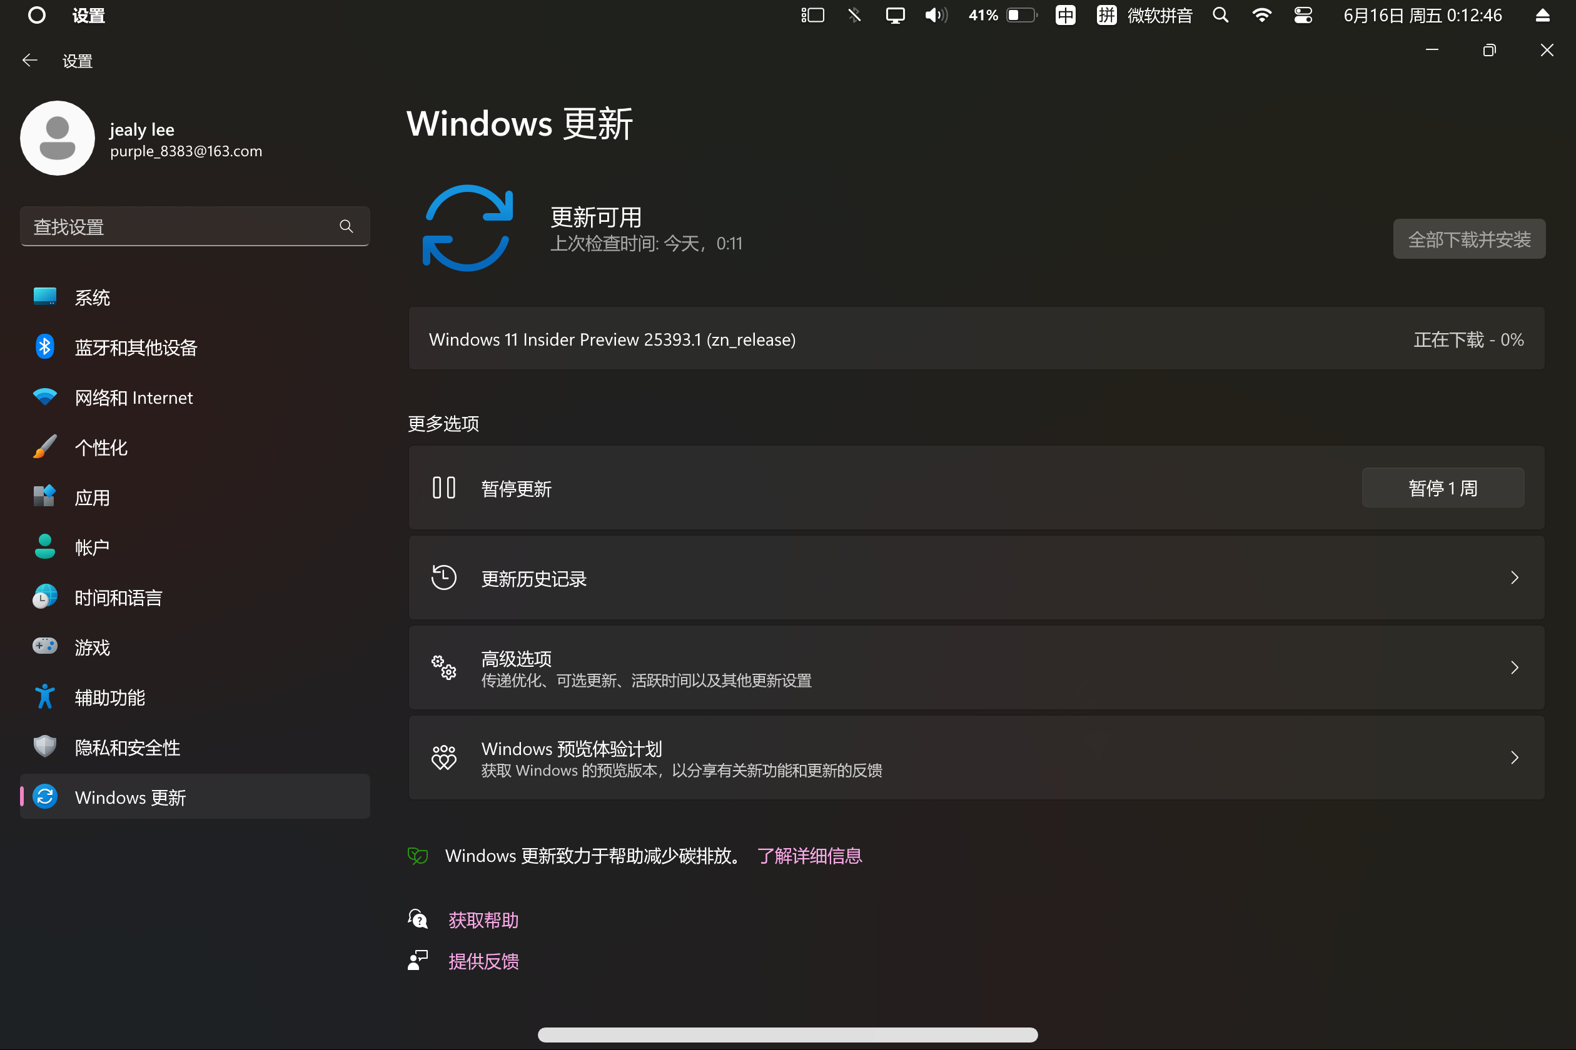Screen dimensions: 1576x1050
Task: Expand 高级选项 with its chevron
Action: (x=1514, y=667)
